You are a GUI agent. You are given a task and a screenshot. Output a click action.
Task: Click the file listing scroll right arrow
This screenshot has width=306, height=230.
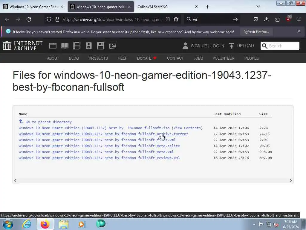pos(290,180)
